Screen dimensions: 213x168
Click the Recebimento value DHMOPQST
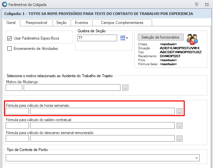(170, 56)
